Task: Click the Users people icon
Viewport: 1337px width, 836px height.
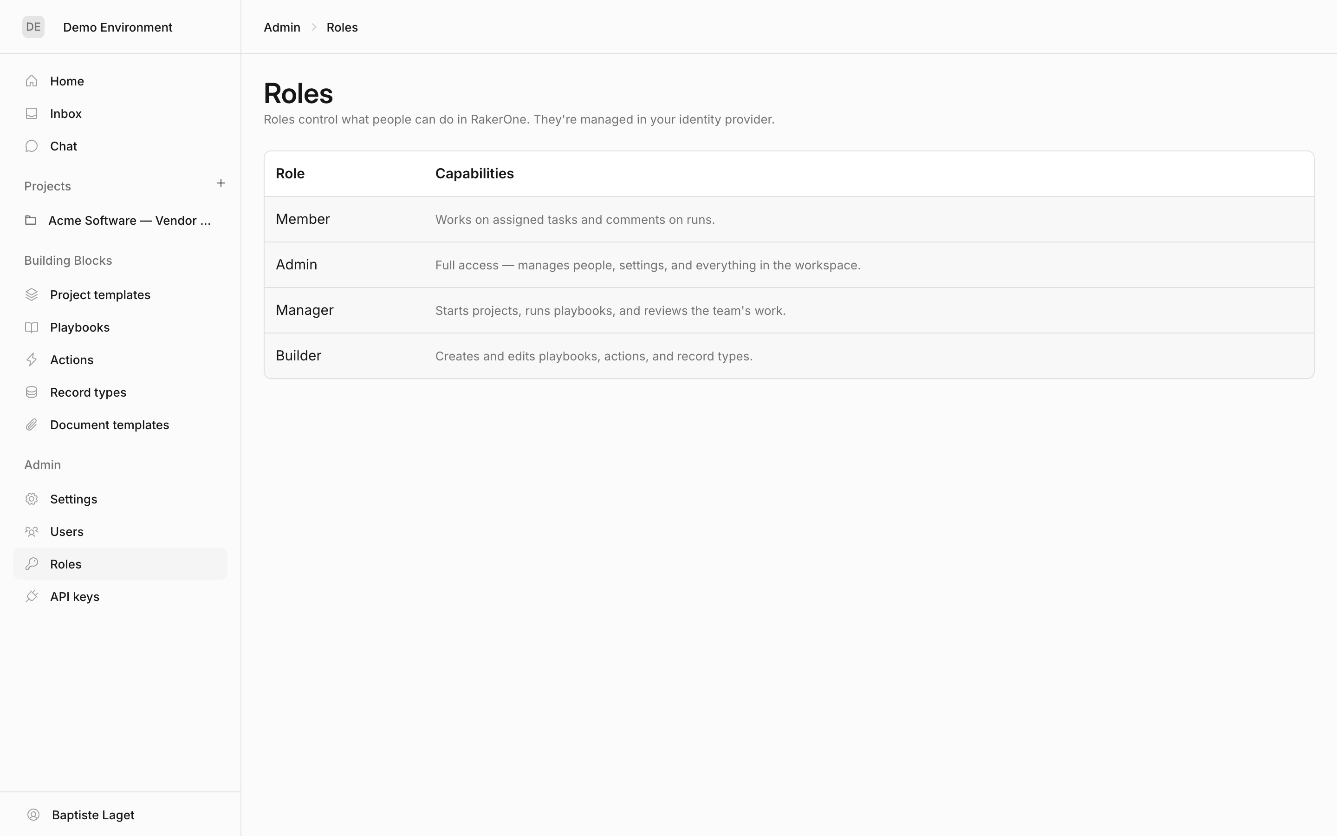Action: pyautogui.click(x=32, y=531)
